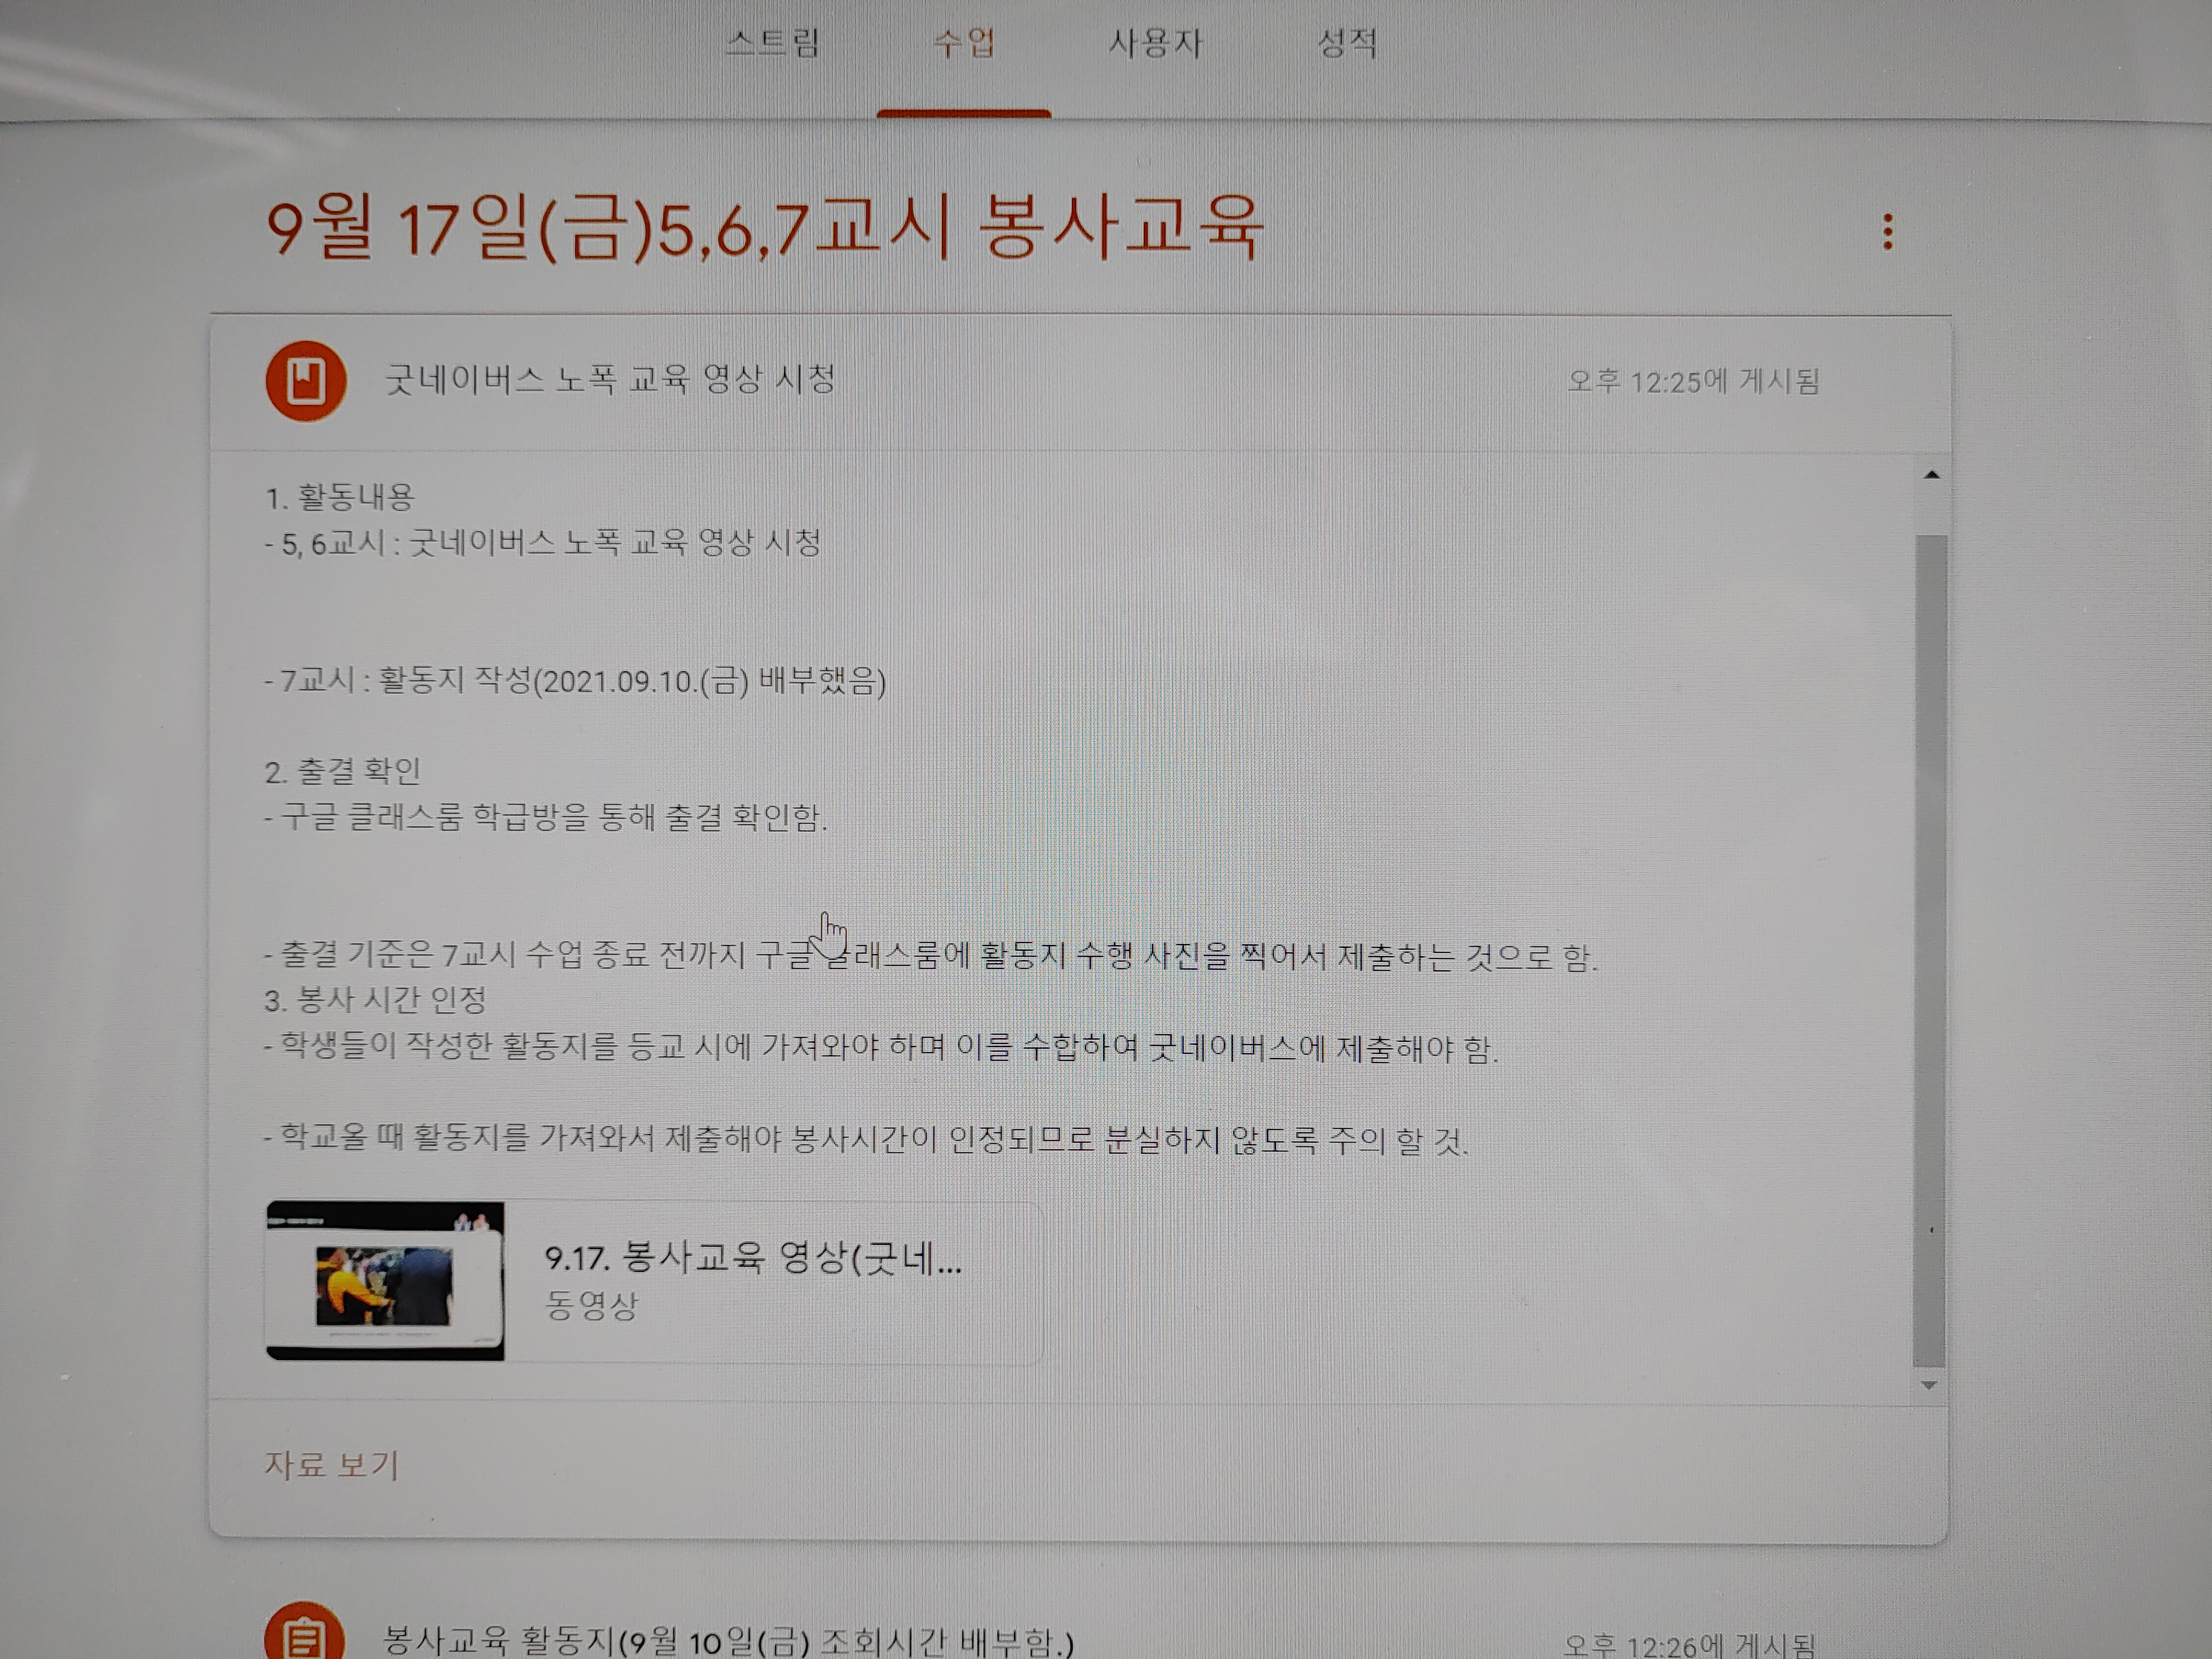
Task: Select the 수업 tab
Action: pos(964,43)
